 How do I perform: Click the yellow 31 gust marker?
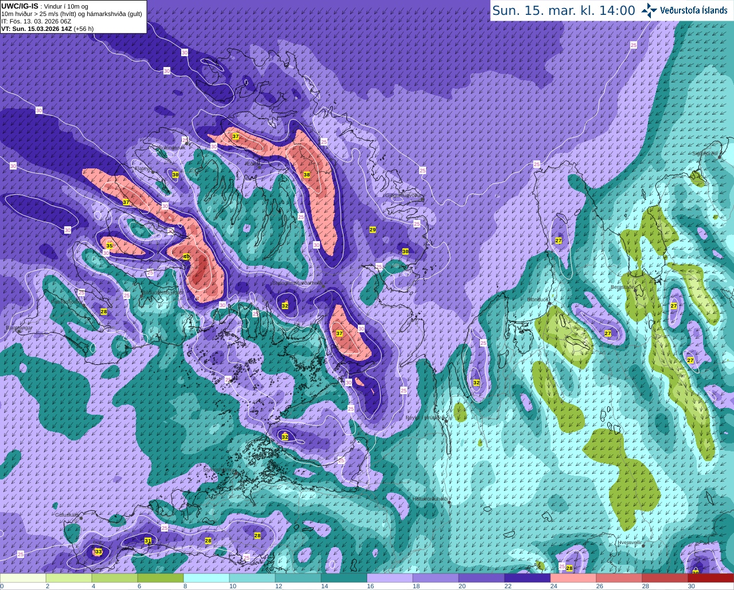(x=148, y=541)
